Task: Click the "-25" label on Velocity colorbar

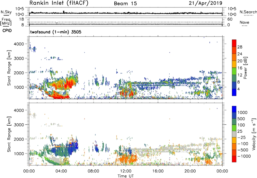Action: (242, 137)
